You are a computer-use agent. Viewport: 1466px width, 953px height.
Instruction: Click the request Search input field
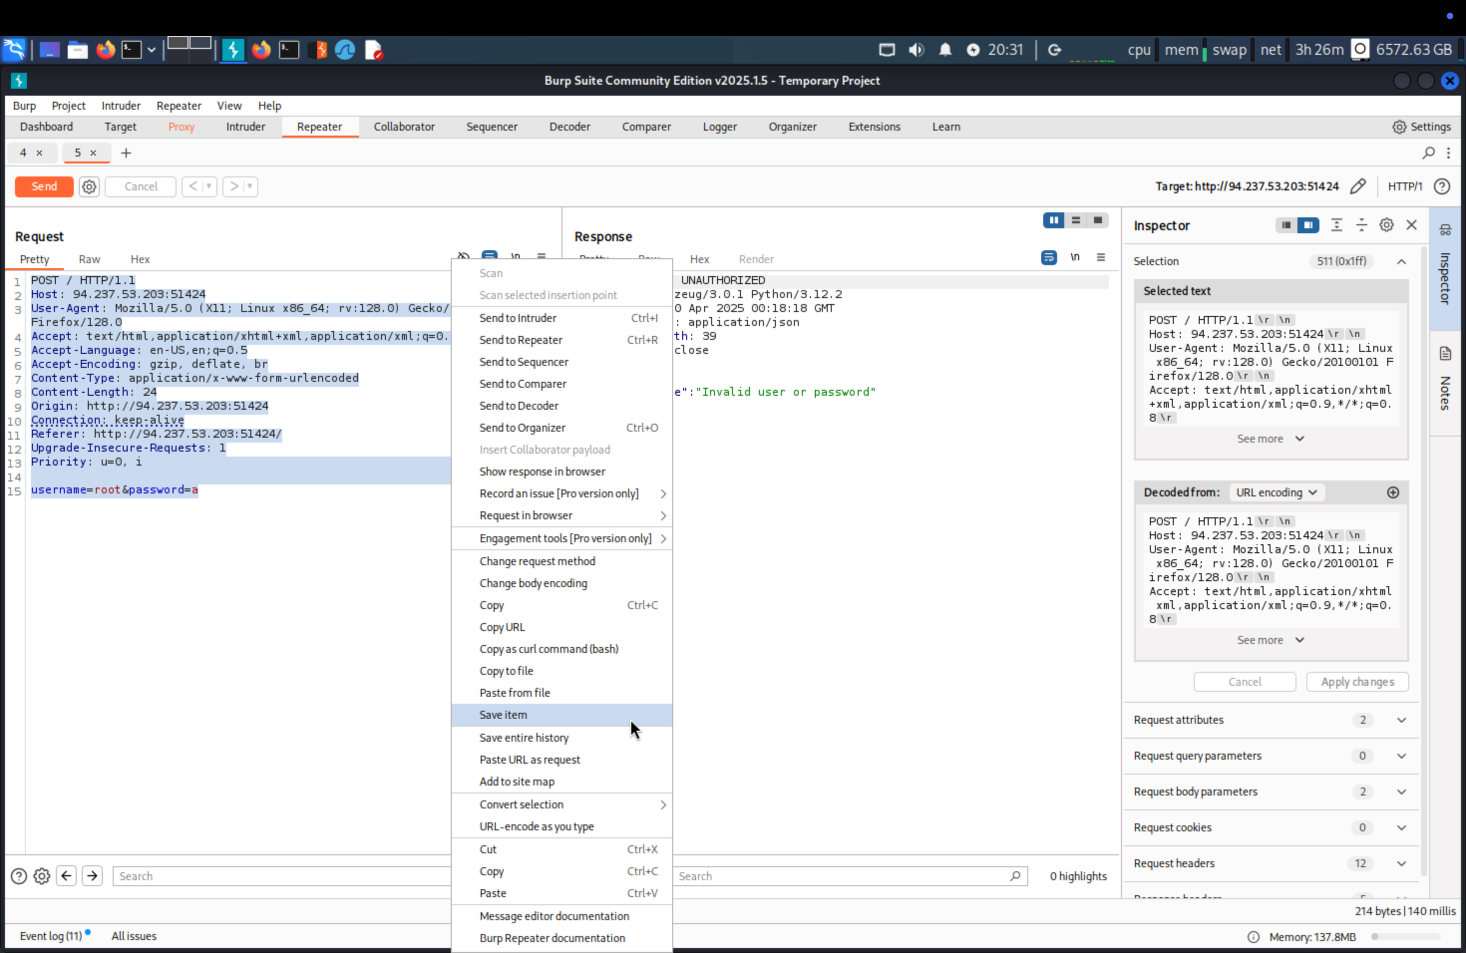282,876
